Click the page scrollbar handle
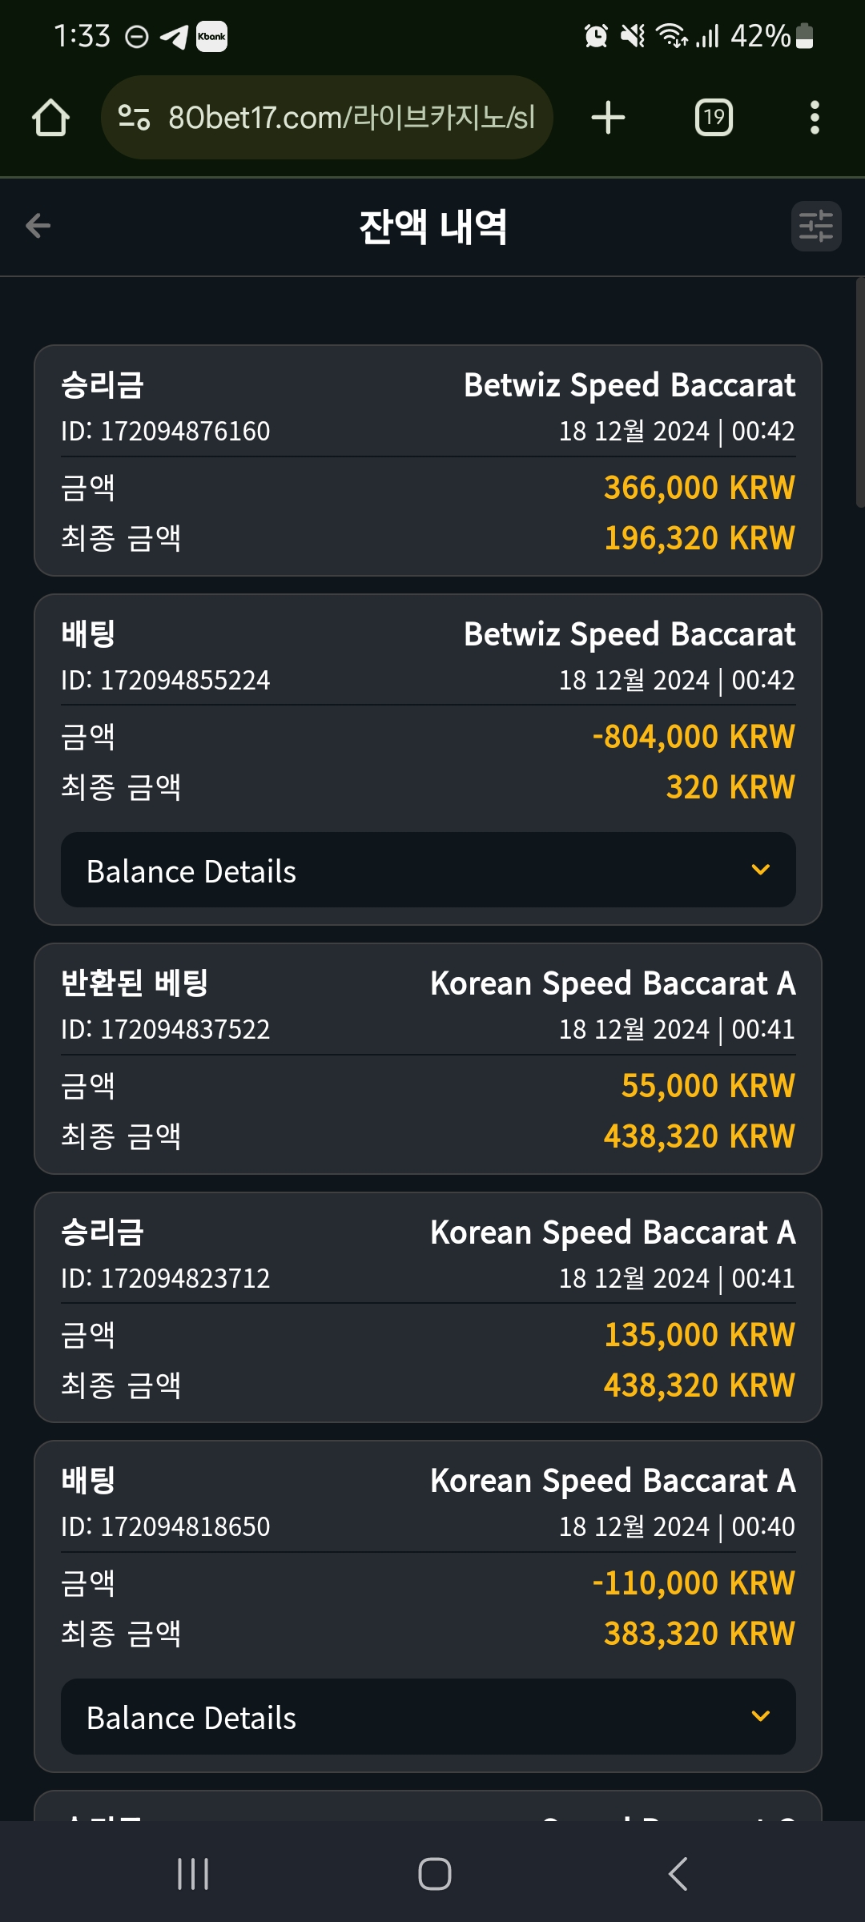This screenshot has height=1922, width=865. (860, 392)
